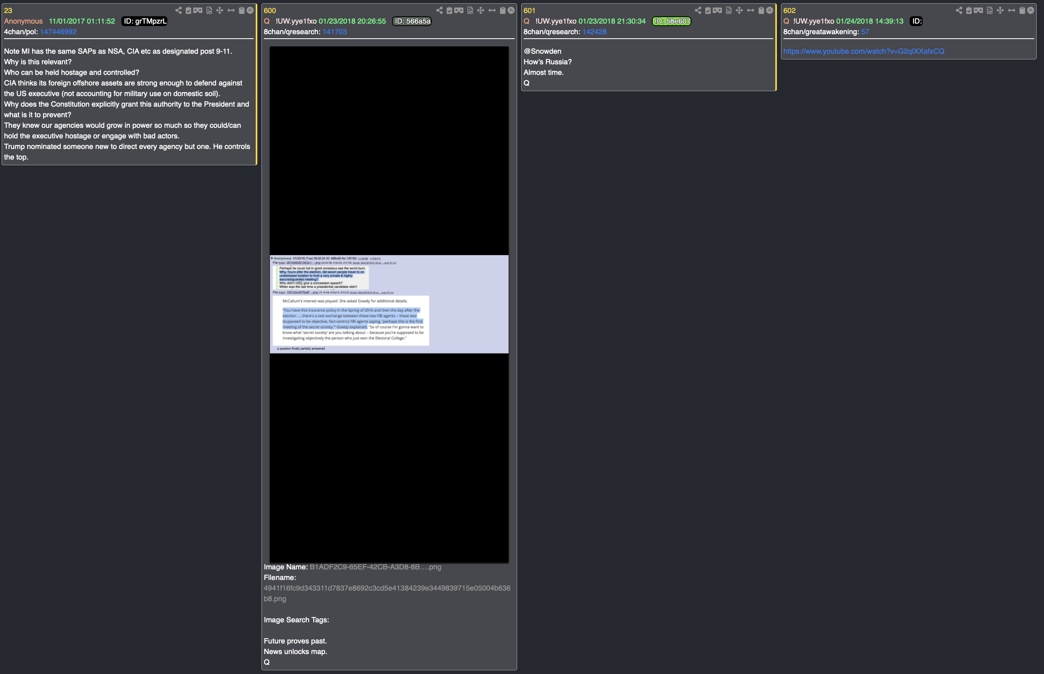Collapse post 601 with the circled up arrow
This screenshot has width=1044, height=674.
tap(770, 10)
